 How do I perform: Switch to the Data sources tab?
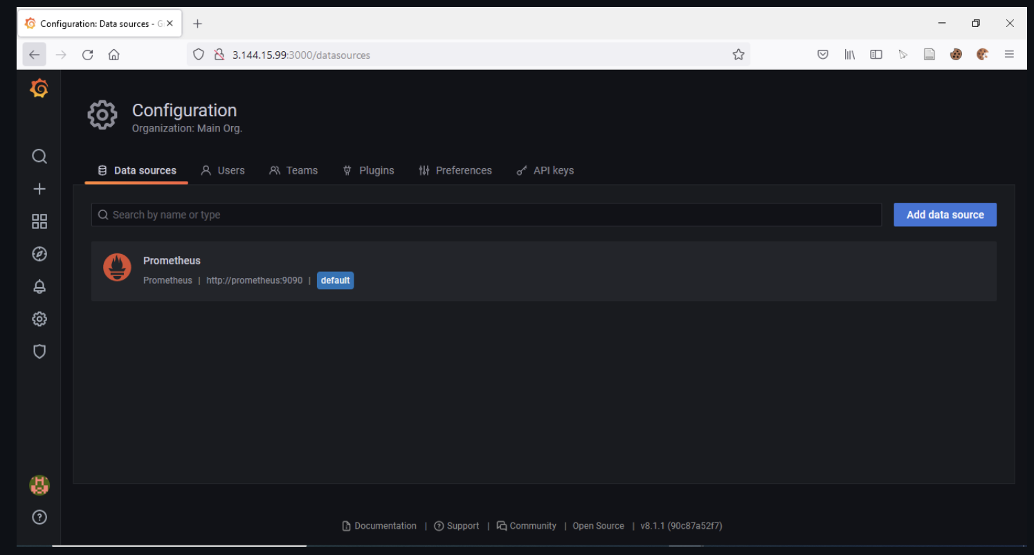[x=137, y=170]
